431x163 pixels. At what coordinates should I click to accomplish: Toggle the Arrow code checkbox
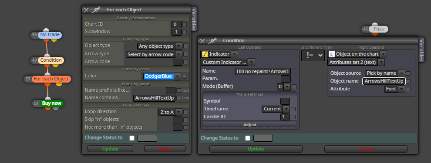click(x=186, y=62)
